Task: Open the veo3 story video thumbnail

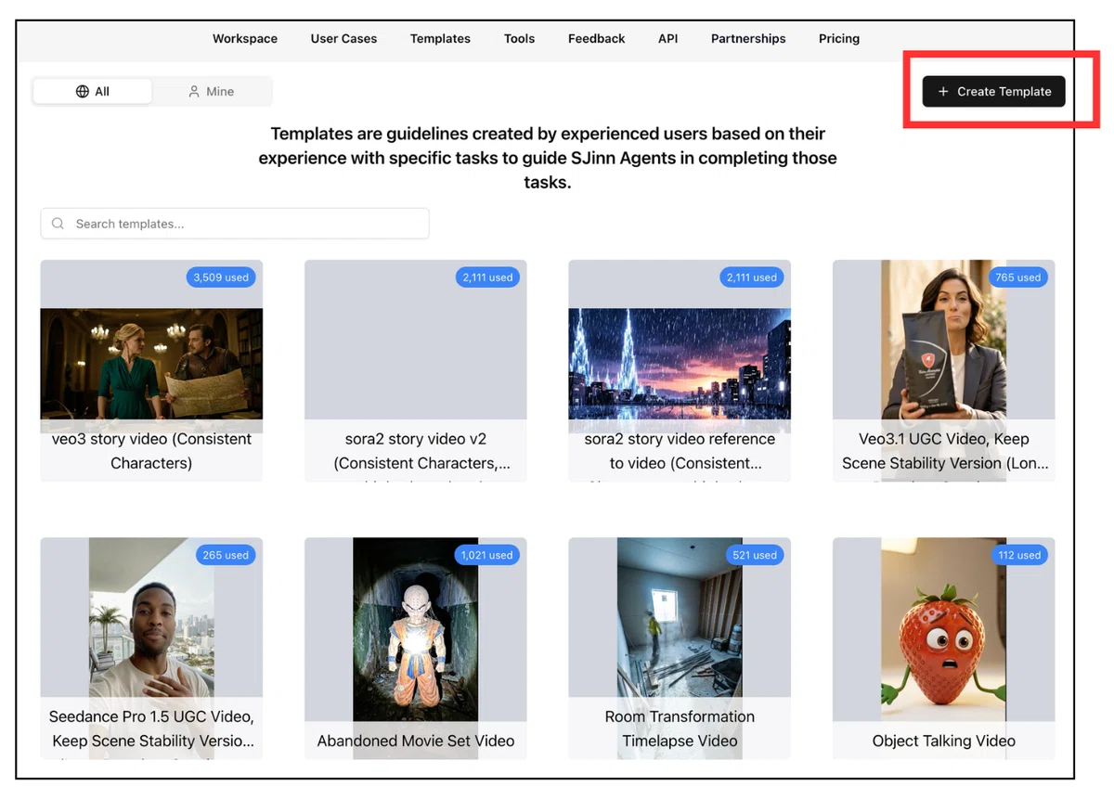Action: [x=151, y=364]
